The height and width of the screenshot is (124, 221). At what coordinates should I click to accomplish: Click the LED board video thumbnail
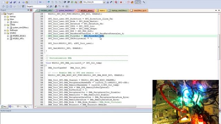(x=186, y=102)
